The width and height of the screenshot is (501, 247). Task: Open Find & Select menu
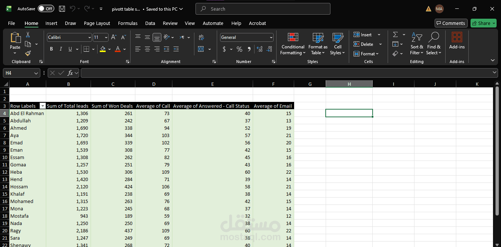coord(434,44)
